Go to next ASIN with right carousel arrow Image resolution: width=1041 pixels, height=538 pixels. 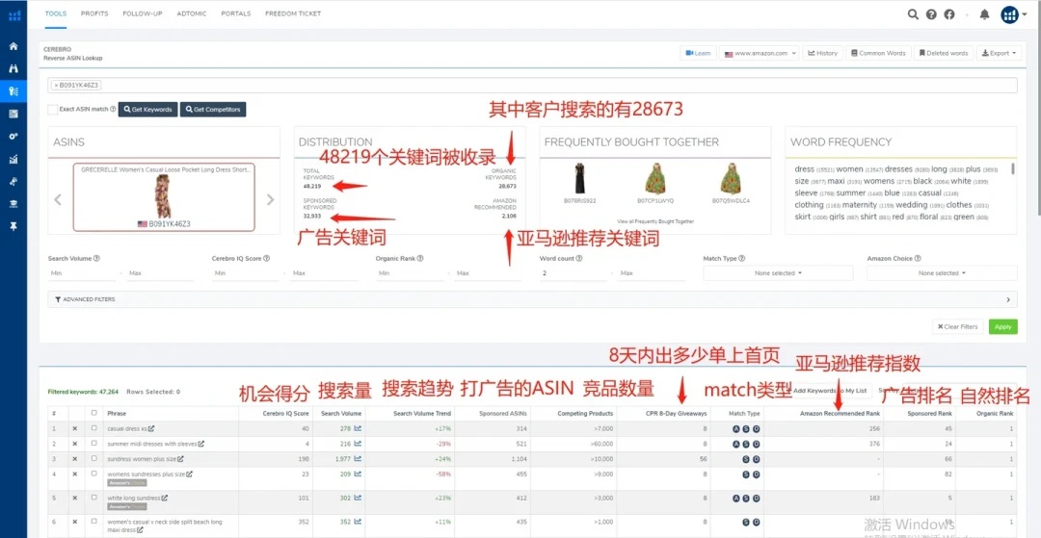[270, 199]
